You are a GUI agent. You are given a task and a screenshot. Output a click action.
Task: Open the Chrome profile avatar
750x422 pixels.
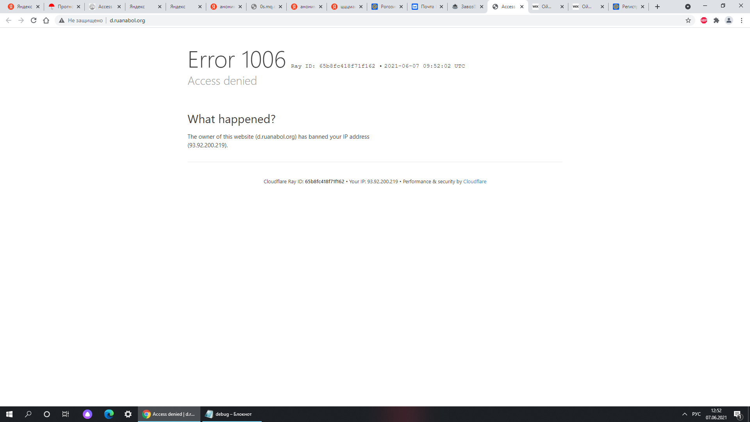tap(729, 20)
